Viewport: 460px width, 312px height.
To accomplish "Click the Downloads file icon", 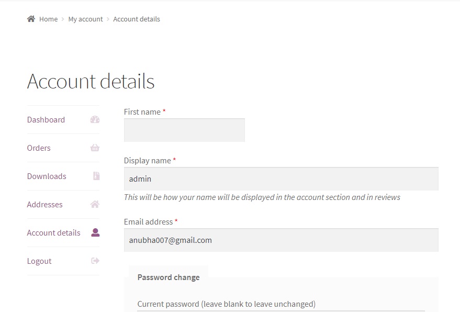I will [x=96, y=176].
